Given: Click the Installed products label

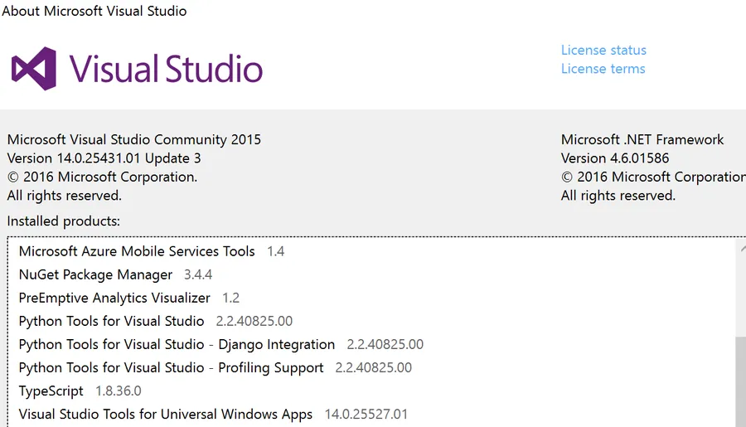Looking at the screenshot, I should (63, 221).
